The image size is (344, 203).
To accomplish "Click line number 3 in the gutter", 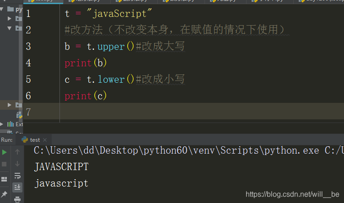I will pos(28,47).
